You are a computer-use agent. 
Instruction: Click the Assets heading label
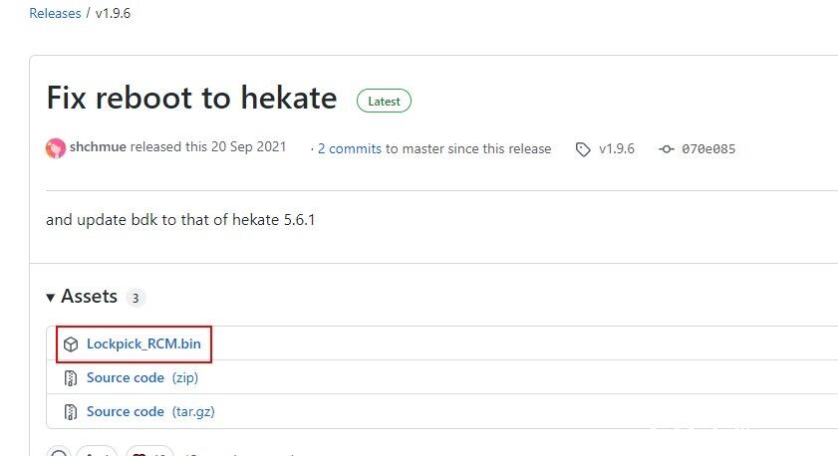[x=89, y=297]
